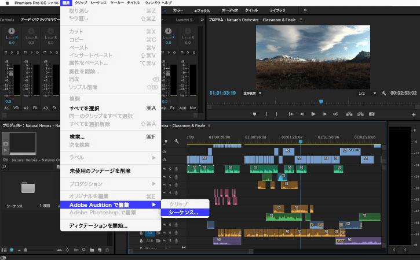Open the sequence folder bin thumbnail

(28, 188)
